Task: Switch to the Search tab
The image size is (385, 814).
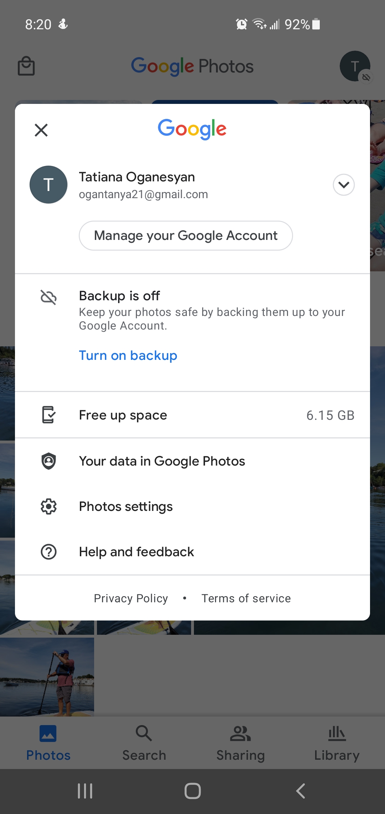Action: point(144,743)
